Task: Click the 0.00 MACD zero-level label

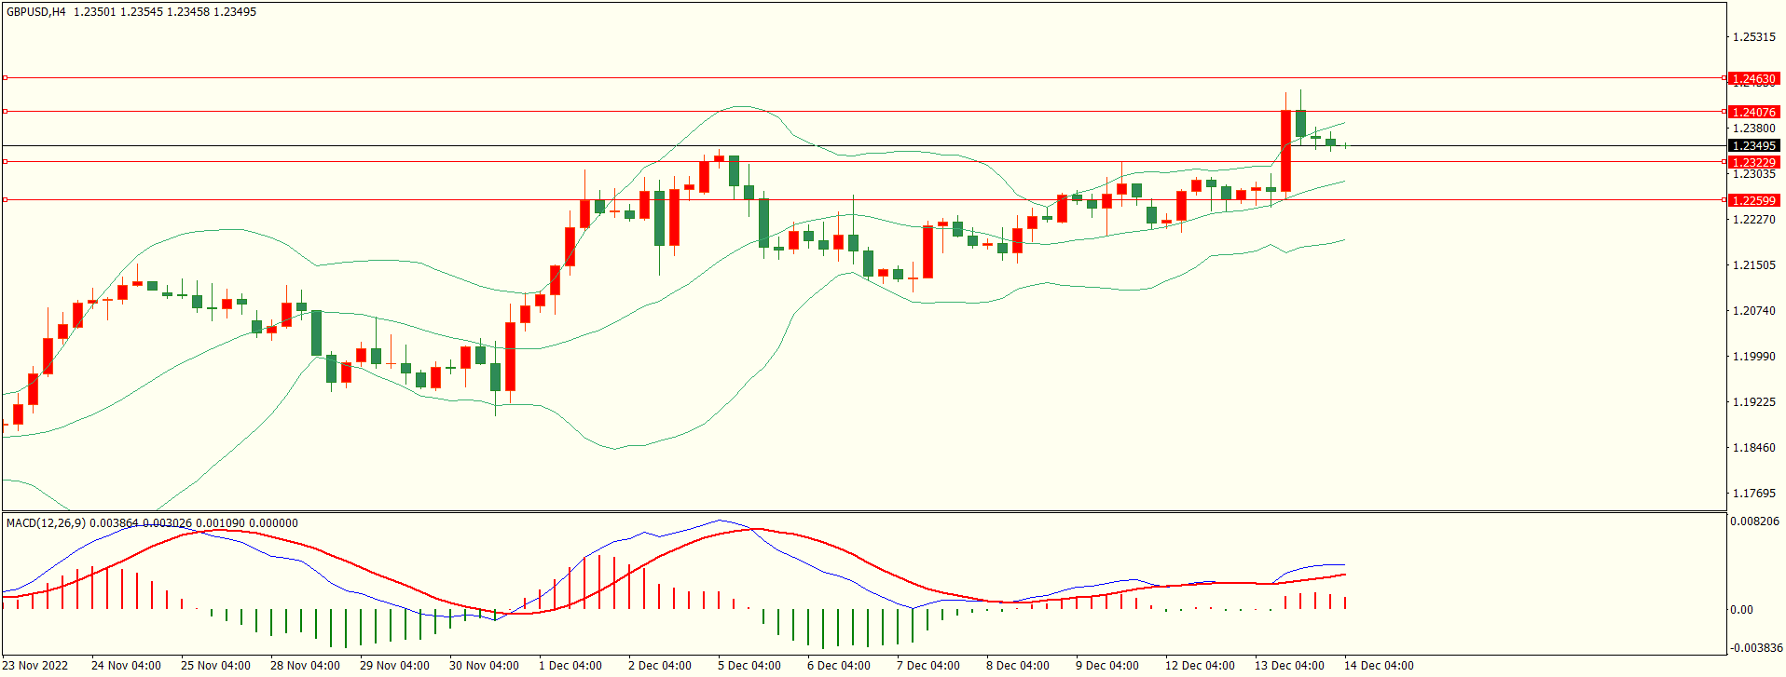Action: click(x=1741, y=610)
